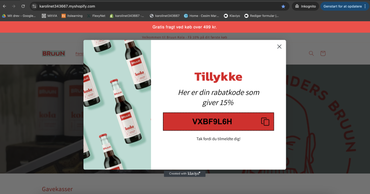This screenshot has height=194, width=370.
Task: Click the VXBF9L6H discount code box
Action: [218, 122]
